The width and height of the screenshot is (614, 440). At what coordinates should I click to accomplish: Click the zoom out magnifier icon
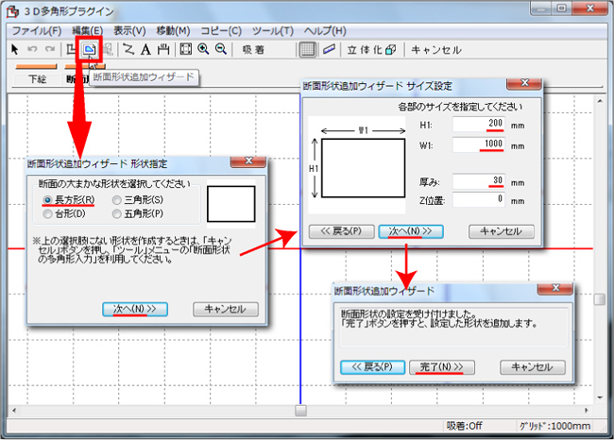(x=220, y=49)
